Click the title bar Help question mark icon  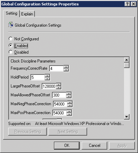[127, 4]
